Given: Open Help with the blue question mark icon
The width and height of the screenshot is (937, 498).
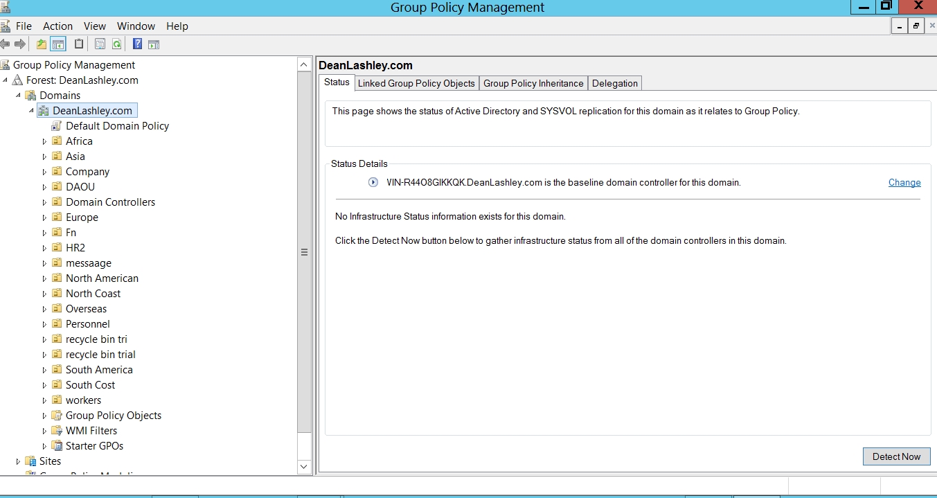Looking at the screenshot, I should [x=137, y=44].
